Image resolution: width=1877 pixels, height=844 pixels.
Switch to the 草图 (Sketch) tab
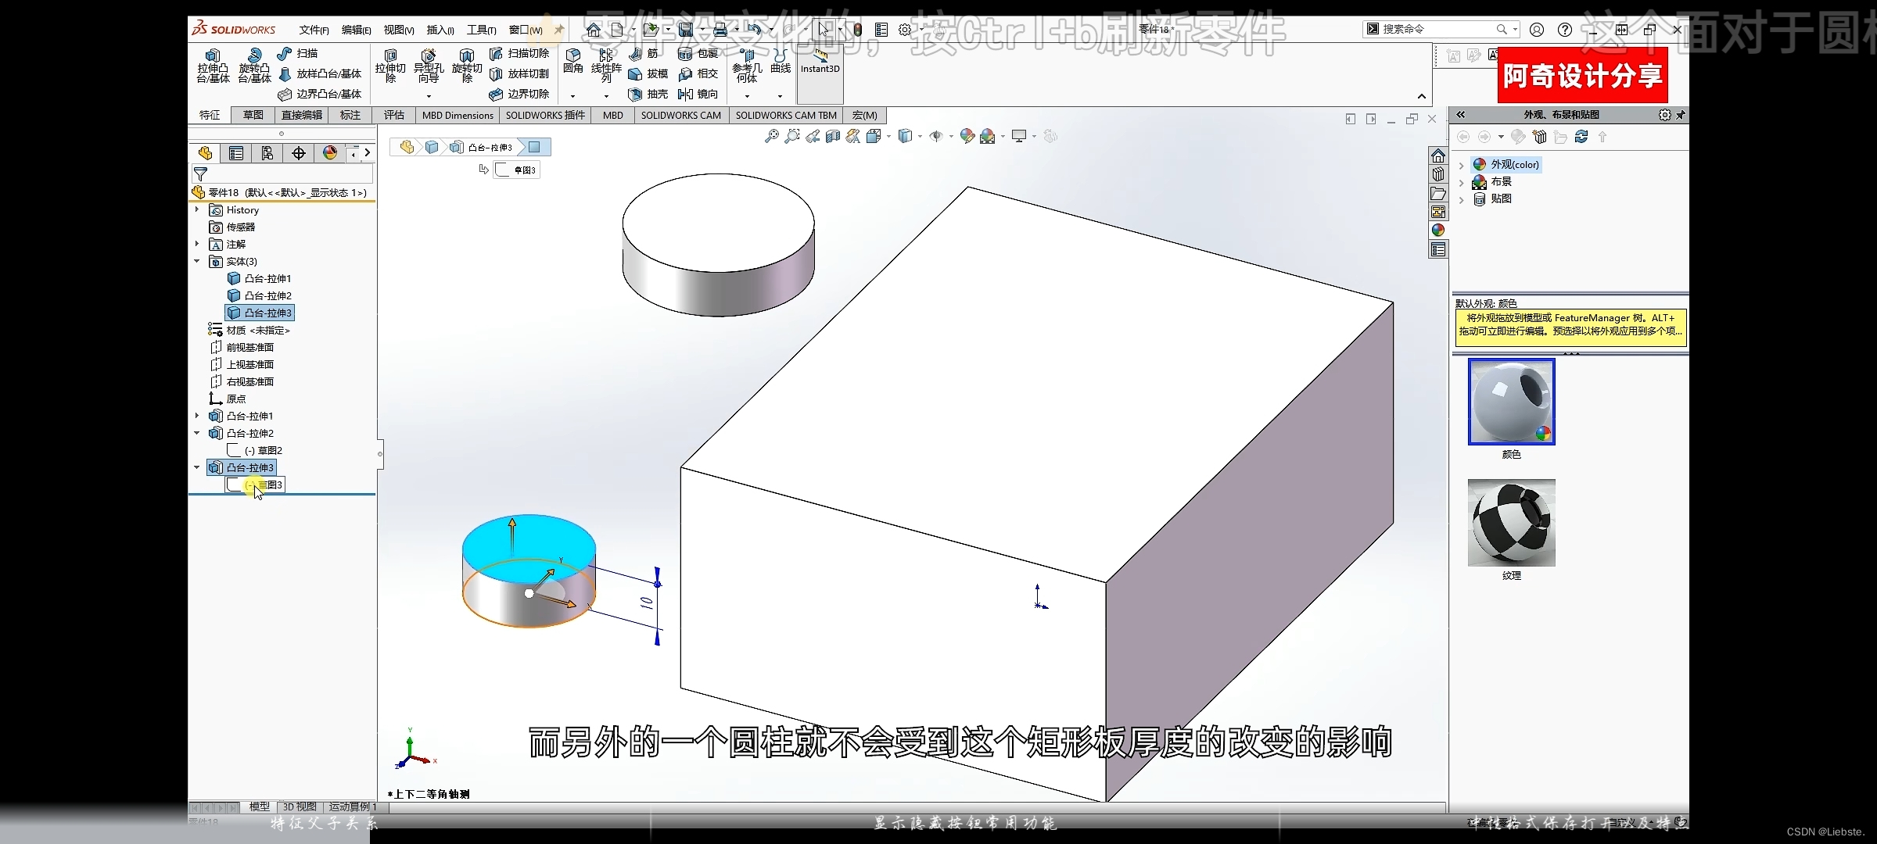[253, 115]
